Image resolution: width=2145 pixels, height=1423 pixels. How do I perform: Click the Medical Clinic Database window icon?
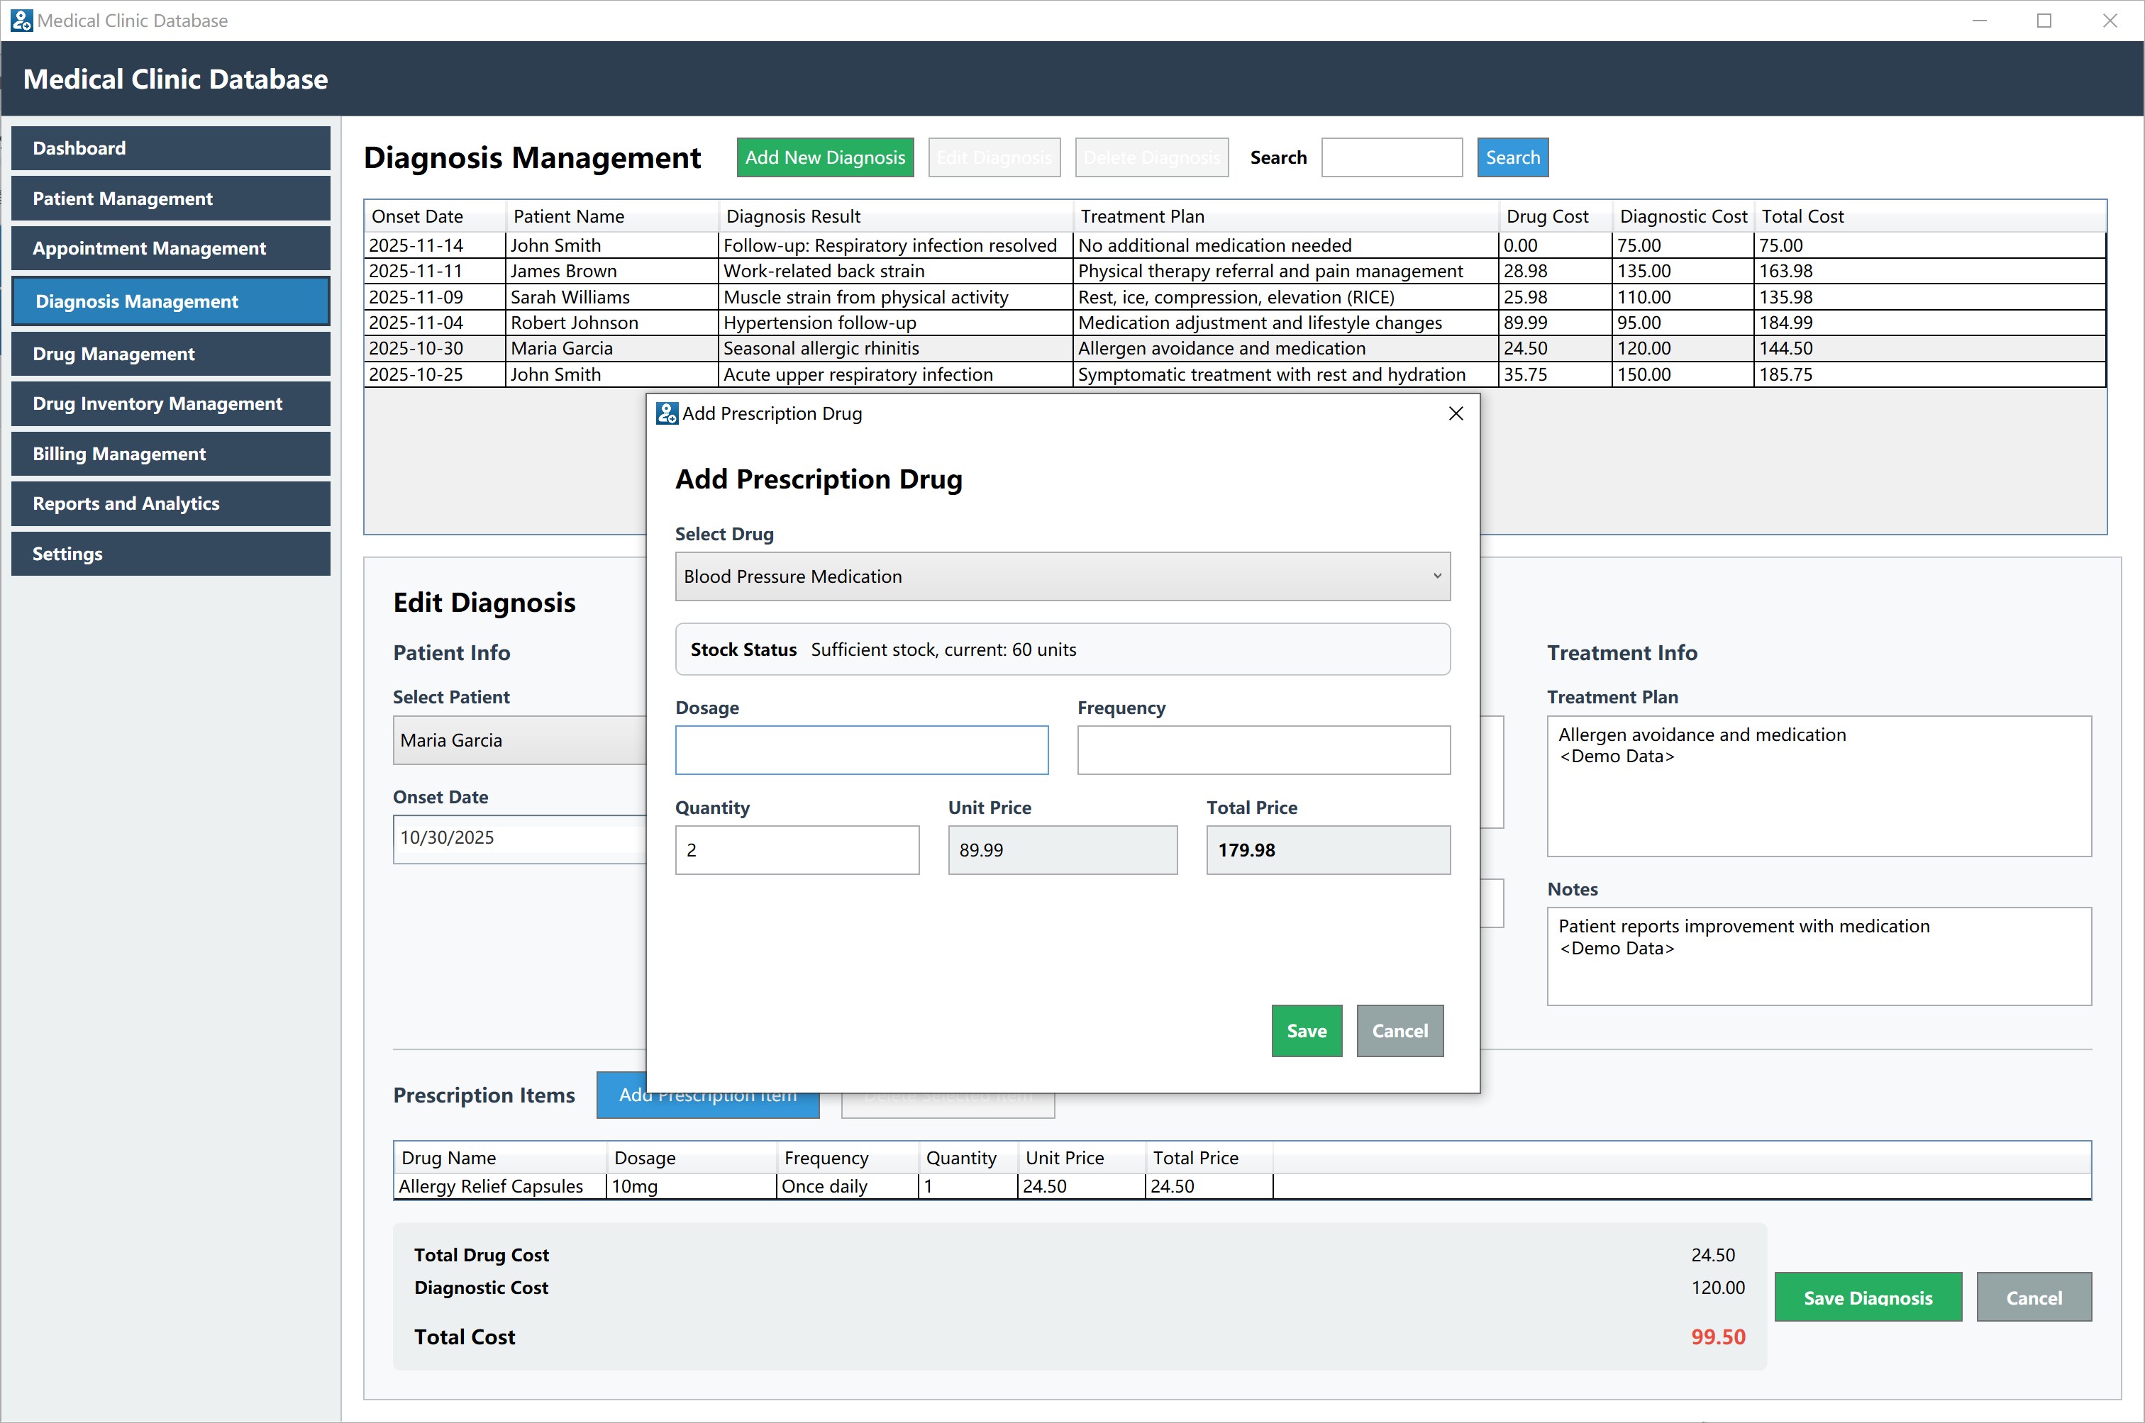click(x=21, y=20)
